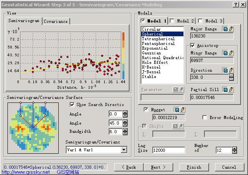Increase the Bandwidth spinner value

click(x=125, y=130)
